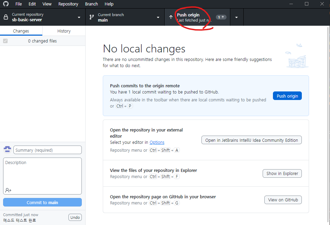
Task: Click the GitHub Desktop logo icon
Action: [x=6, y=4]
